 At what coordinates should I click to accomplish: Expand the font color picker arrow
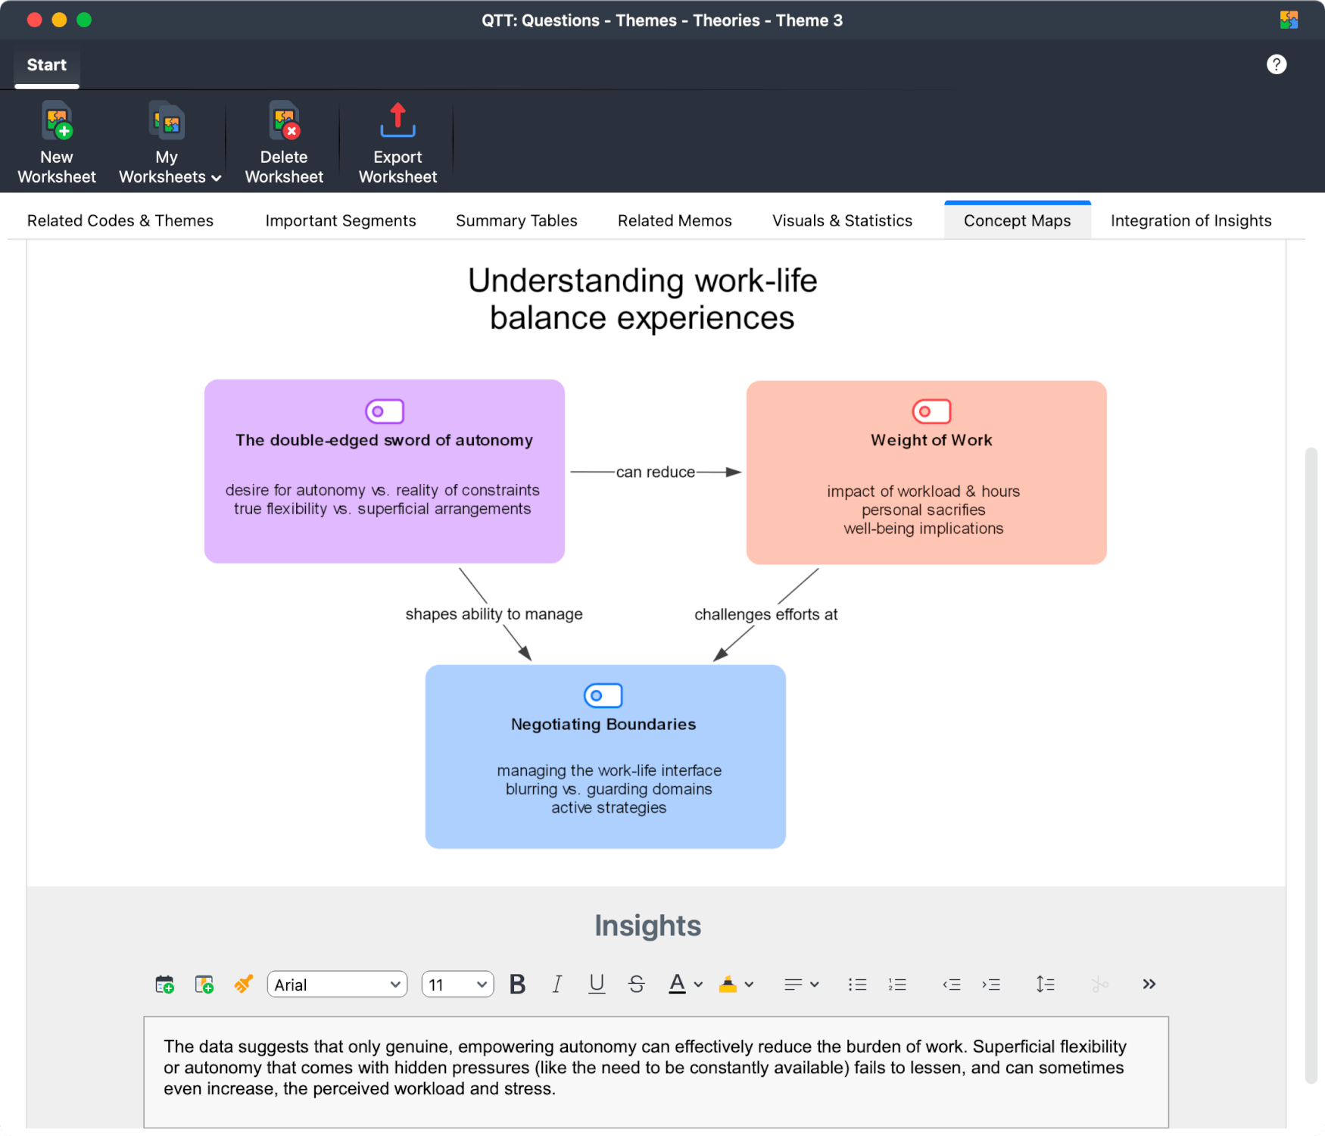pos(698,985)
